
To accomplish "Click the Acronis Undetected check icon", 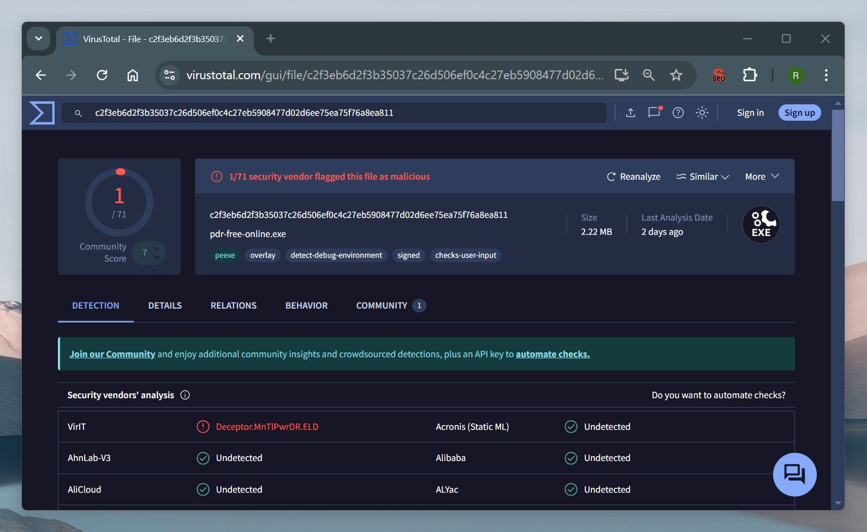I will pos(571,427).
